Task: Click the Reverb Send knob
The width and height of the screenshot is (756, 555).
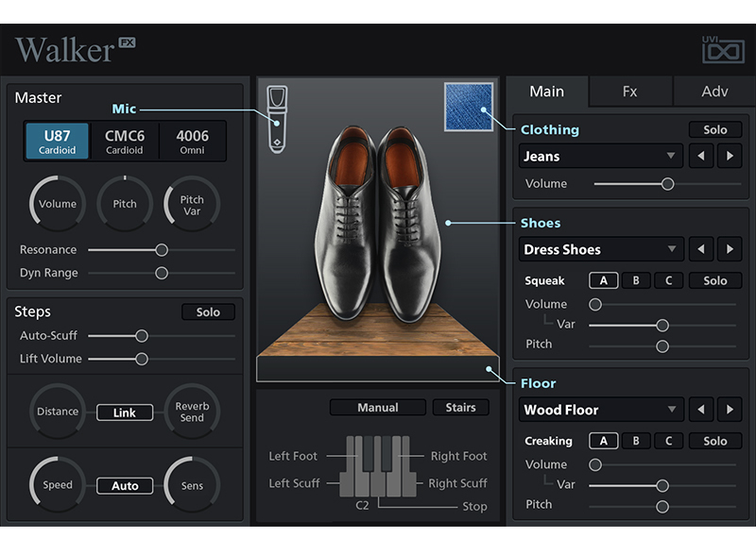Action: tap(192, 412)
